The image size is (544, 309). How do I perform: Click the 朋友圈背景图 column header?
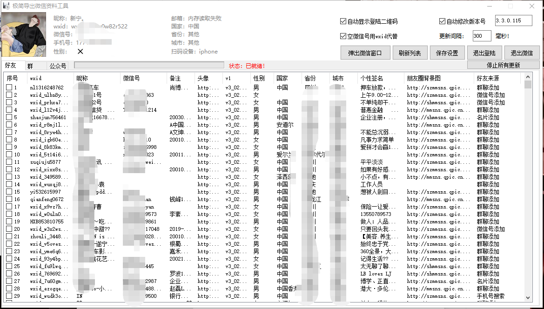click(438, 78)
